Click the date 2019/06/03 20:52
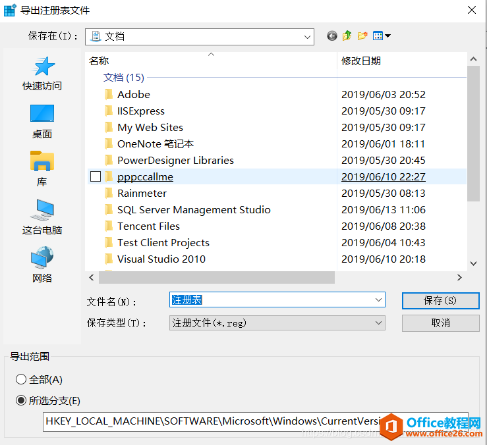 384,94
